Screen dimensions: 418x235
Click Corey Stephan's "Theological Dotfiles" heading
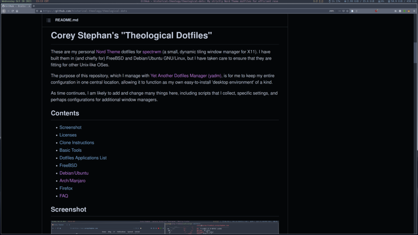[131, 35]
